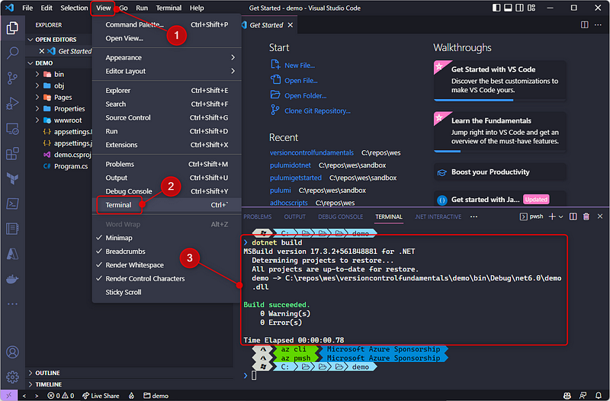The width and height of the screenshot is (610, 401).
Task: Click the new terminal plus icon
Action: 552,217
